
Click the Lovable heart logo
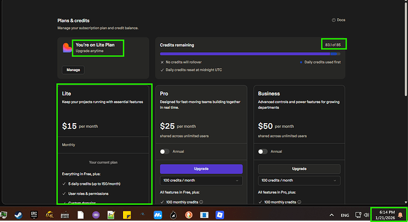pos(67,48)
